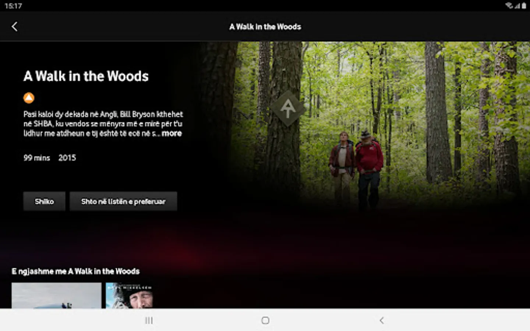Click the '99 mins' duration text

37,158
